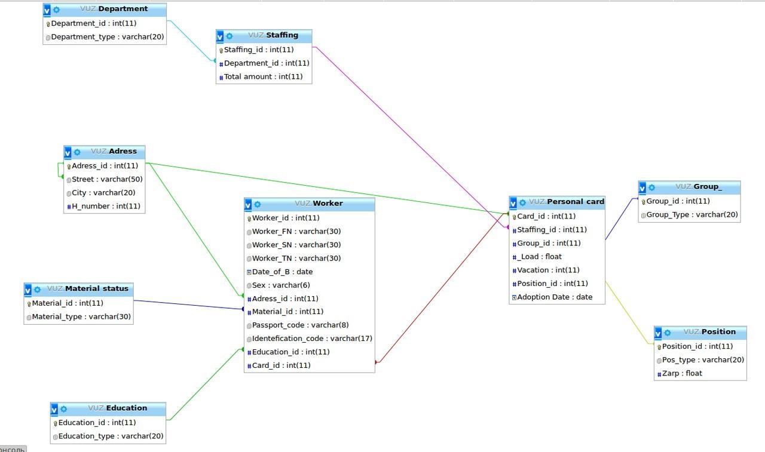Click the Worker_SN : varchar(30) column

pos(310,245)
